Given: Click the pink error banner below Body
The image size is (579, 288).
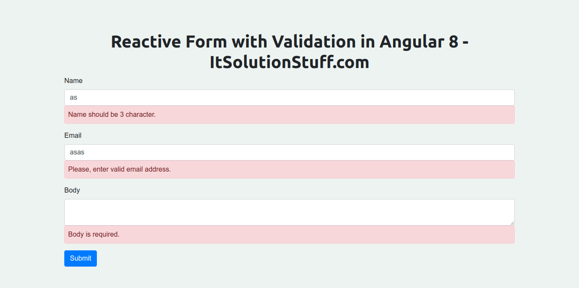Looking at the screenshot, I should click(x=289, y=234).
